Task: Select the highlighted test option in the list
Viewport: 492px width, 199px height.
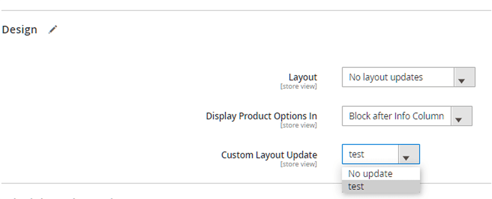Action: pos(357,187)
